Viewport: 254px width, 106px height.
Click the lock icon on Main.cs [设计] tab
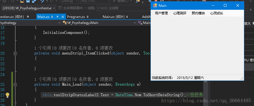[x=127, y=17]
